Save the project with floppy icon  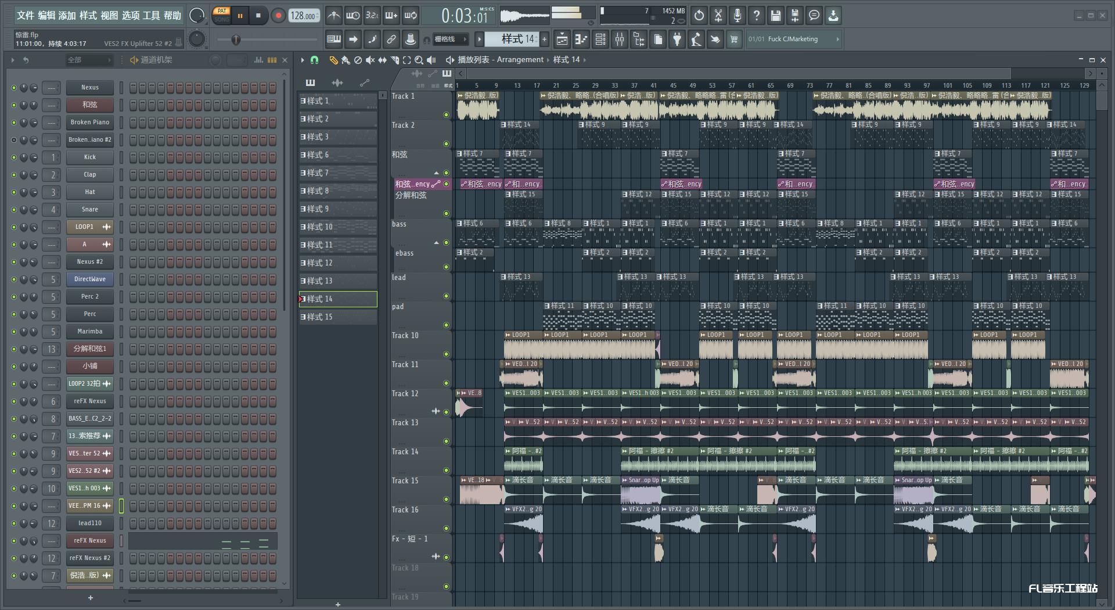pos(776,16)
